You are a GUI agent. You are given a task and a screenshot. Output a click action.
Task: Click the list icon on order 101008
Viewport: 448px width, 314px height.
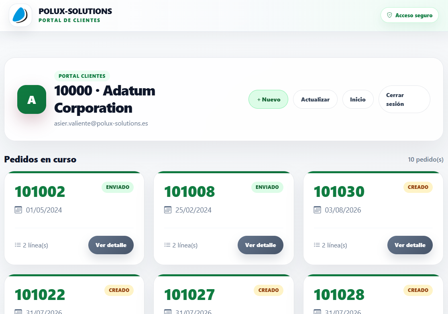[x=167, y=245]
